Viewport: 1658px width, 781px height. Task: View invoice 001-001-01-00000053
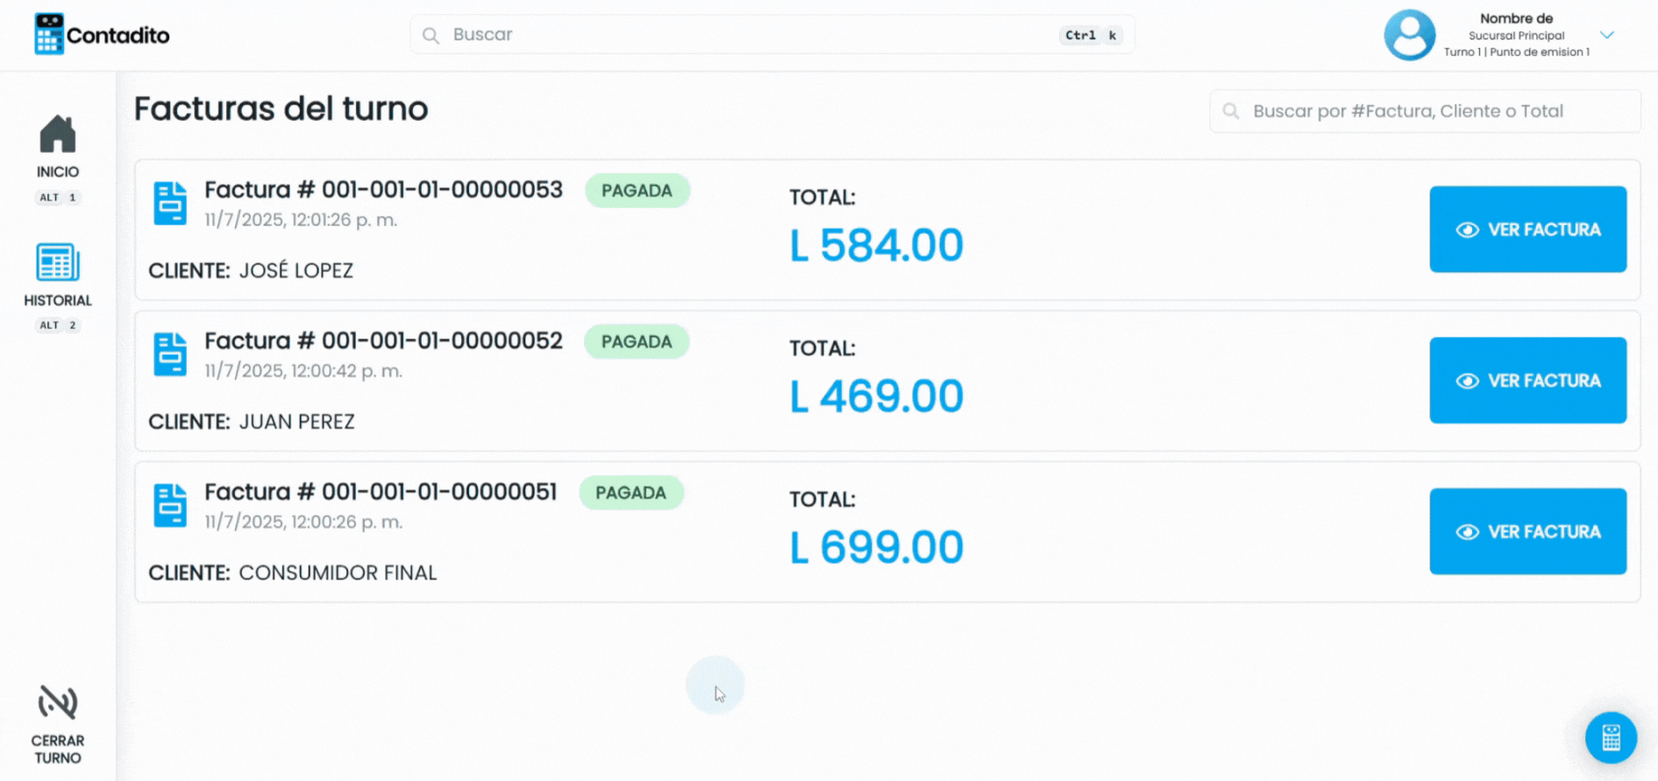point(1527,229)
